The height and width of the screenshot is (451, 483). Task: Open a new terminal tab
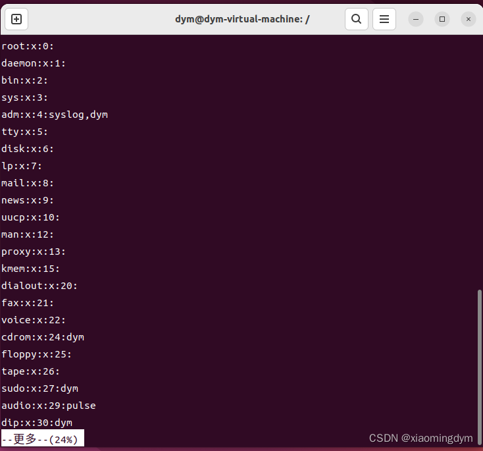pos(16,19)
